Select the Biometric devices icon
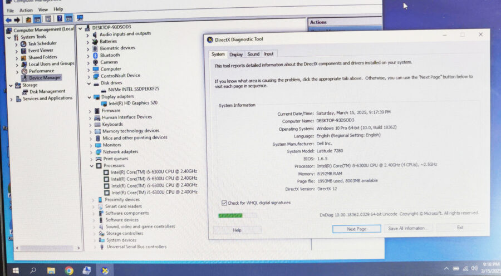 [95, 48]
